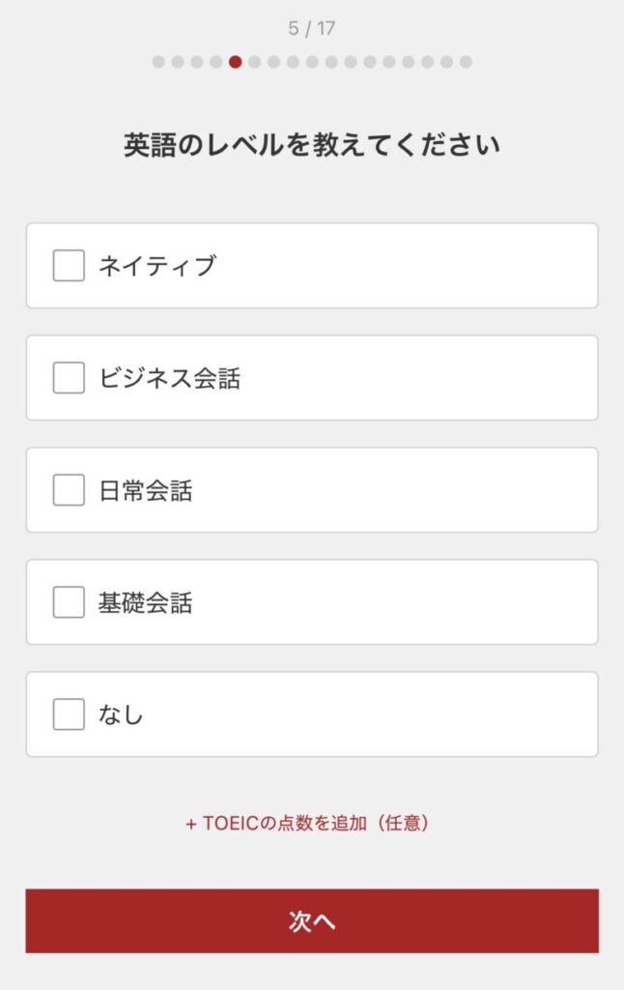Image resolution: width=624 pixels, height=990 pixels.
Task: Click the current red step 5 dot
Action: point(235,62)
